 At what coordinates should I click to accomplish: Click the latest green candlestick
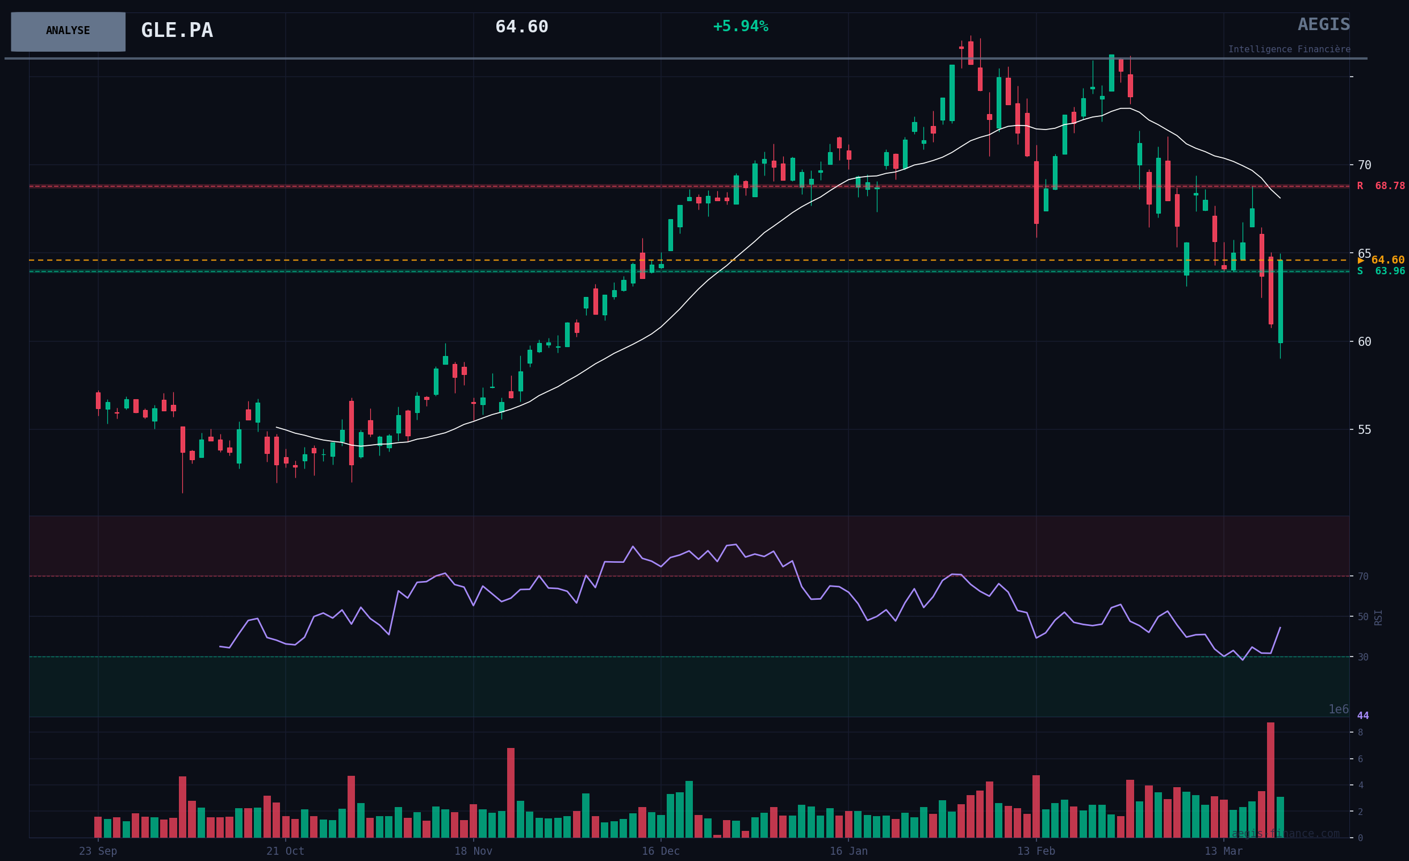pos(1280,302)
